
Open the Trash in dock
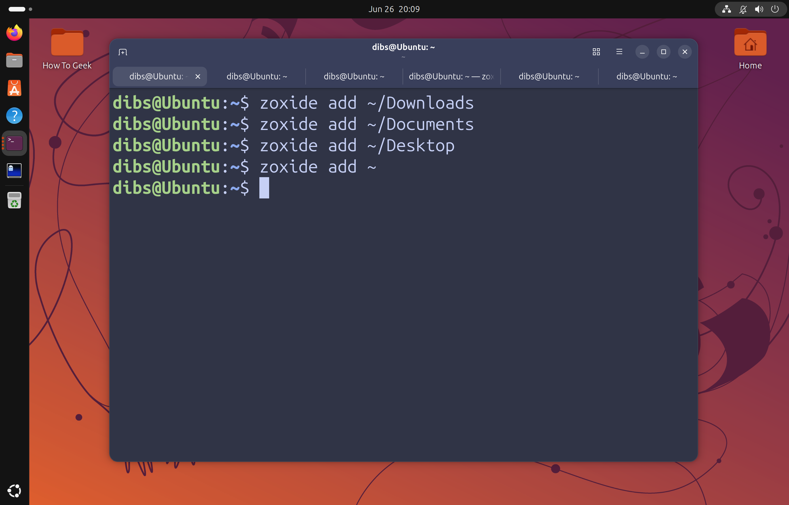click(x=14, y=200)
